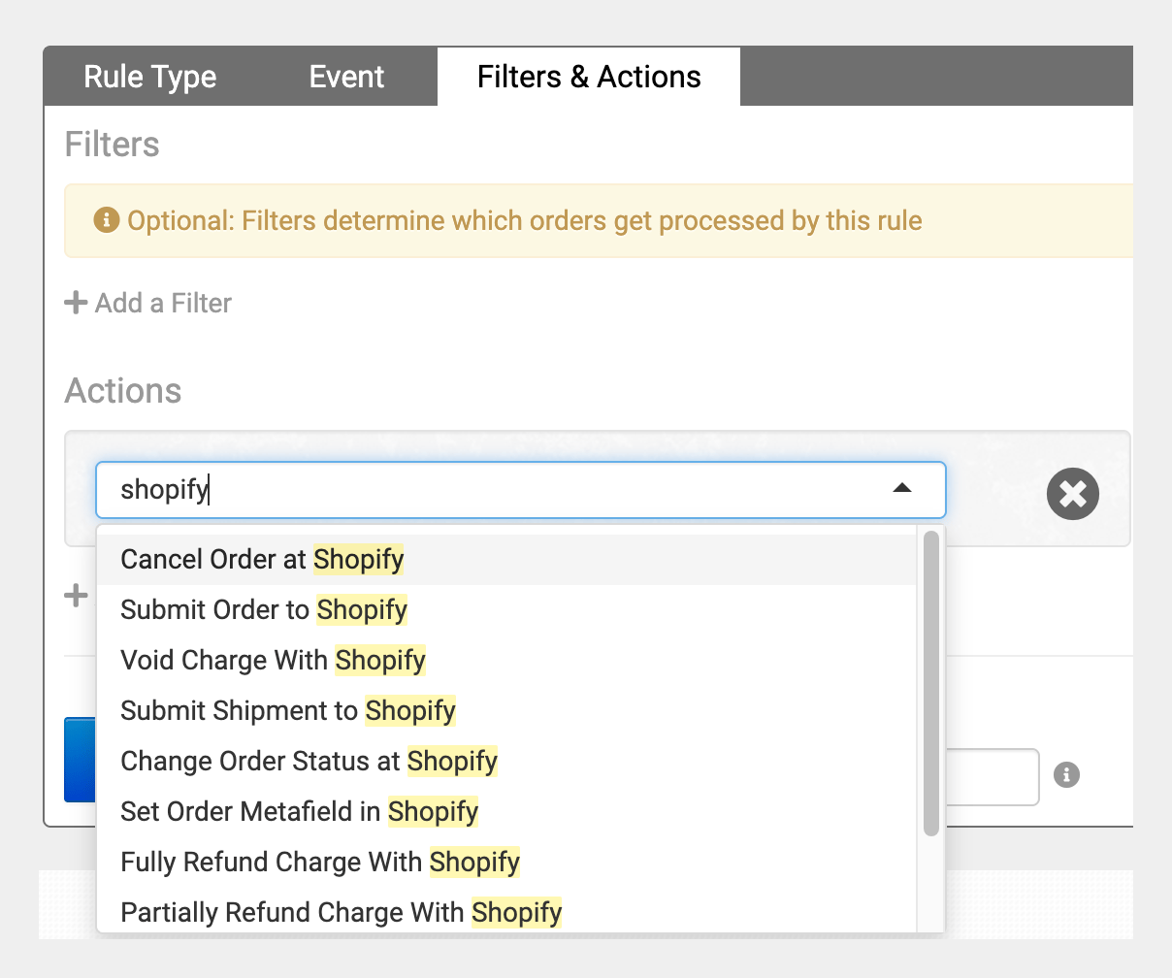Open the Event tab
This screenshot has width=1172, height=978.
coord(347,77)
